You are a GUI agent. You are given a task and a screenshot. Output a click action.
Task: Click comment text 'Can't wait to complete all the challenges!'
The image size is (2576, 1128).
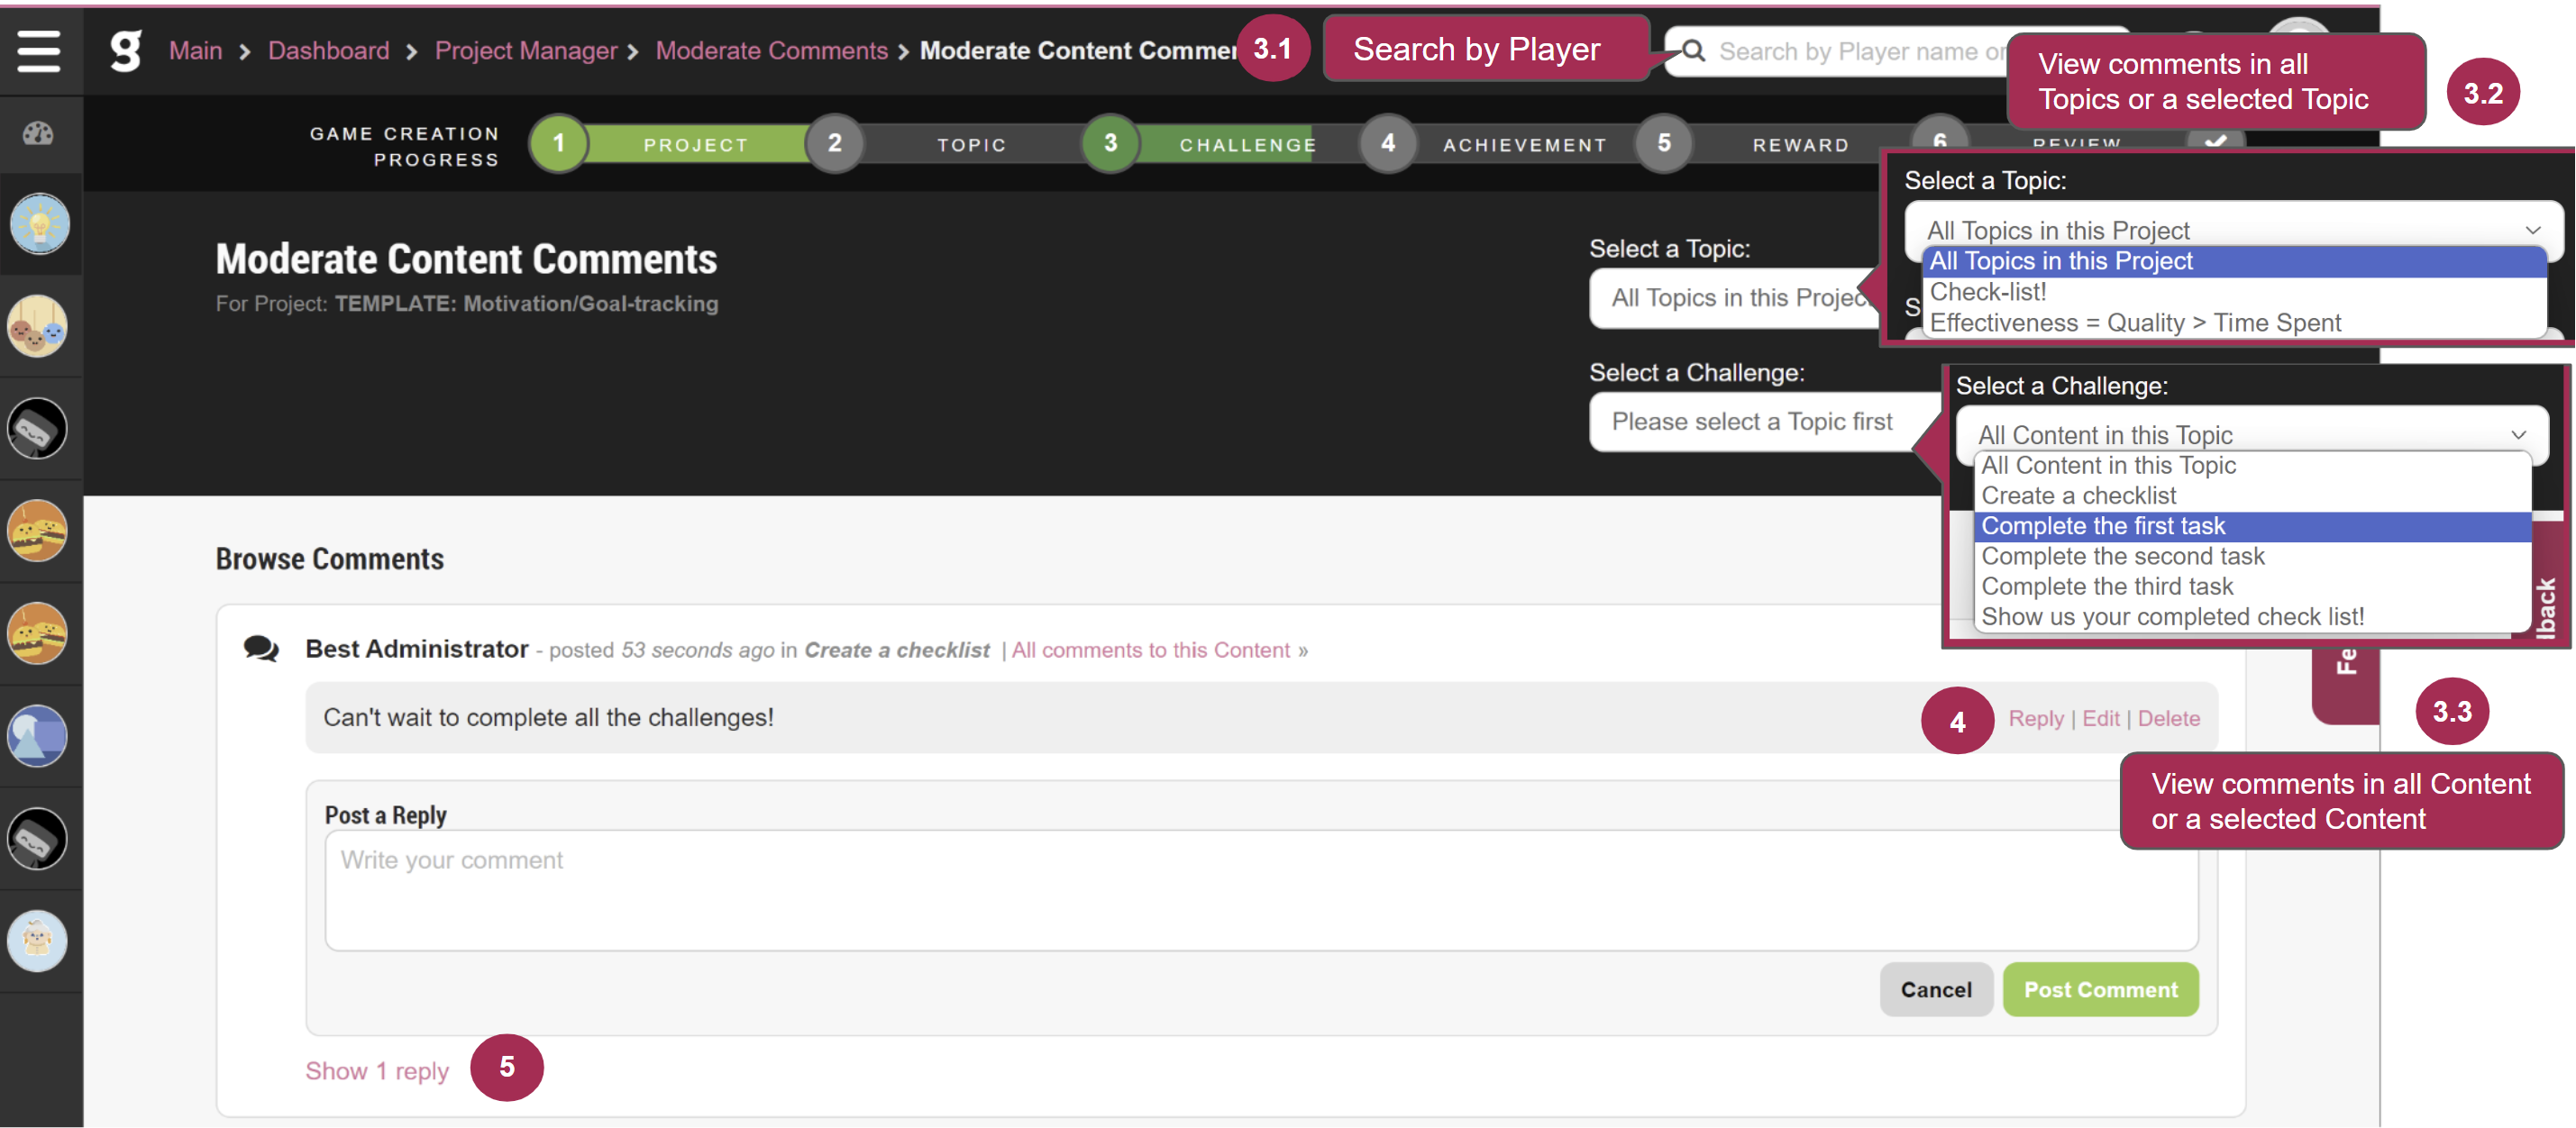548,718
